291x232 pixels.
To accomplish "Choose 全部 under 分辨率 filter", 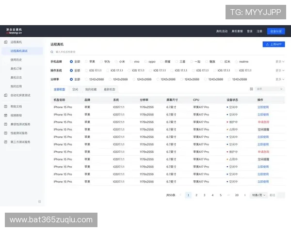I will [72, 79].
